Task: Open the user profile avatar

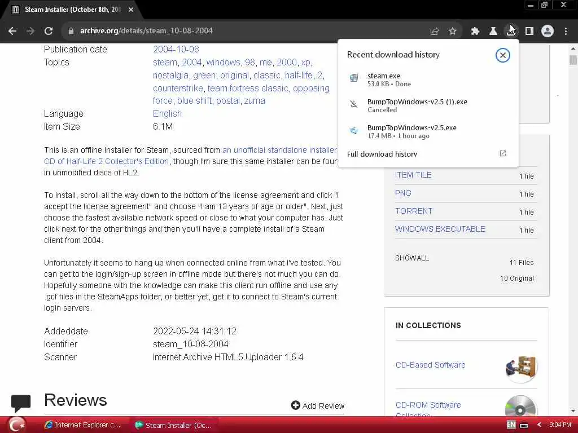Action: [x=548, y=32]
